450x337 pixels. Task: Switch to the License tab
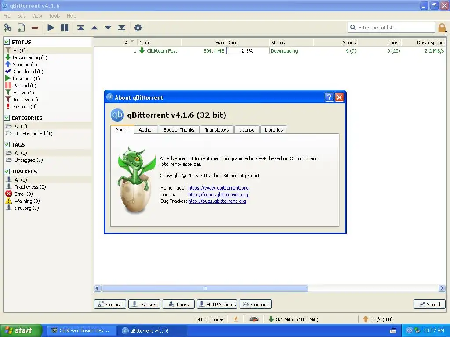pyautogui.click(x=247, y=130)
